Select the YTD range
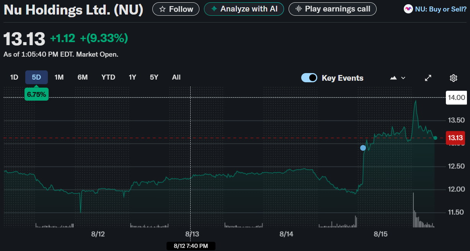Screen dimensions: 470x251 click(x=108, y=77)
